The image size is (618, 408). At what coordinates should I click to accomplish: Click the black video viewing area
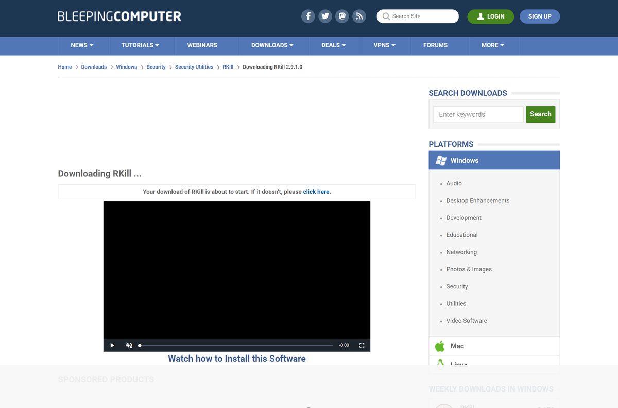[237, 270]
